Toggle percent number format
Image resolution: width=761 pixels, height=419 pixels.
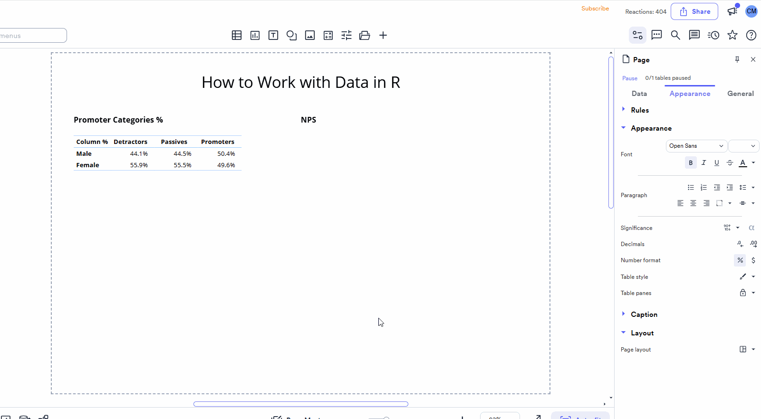(x=740, y=260)
